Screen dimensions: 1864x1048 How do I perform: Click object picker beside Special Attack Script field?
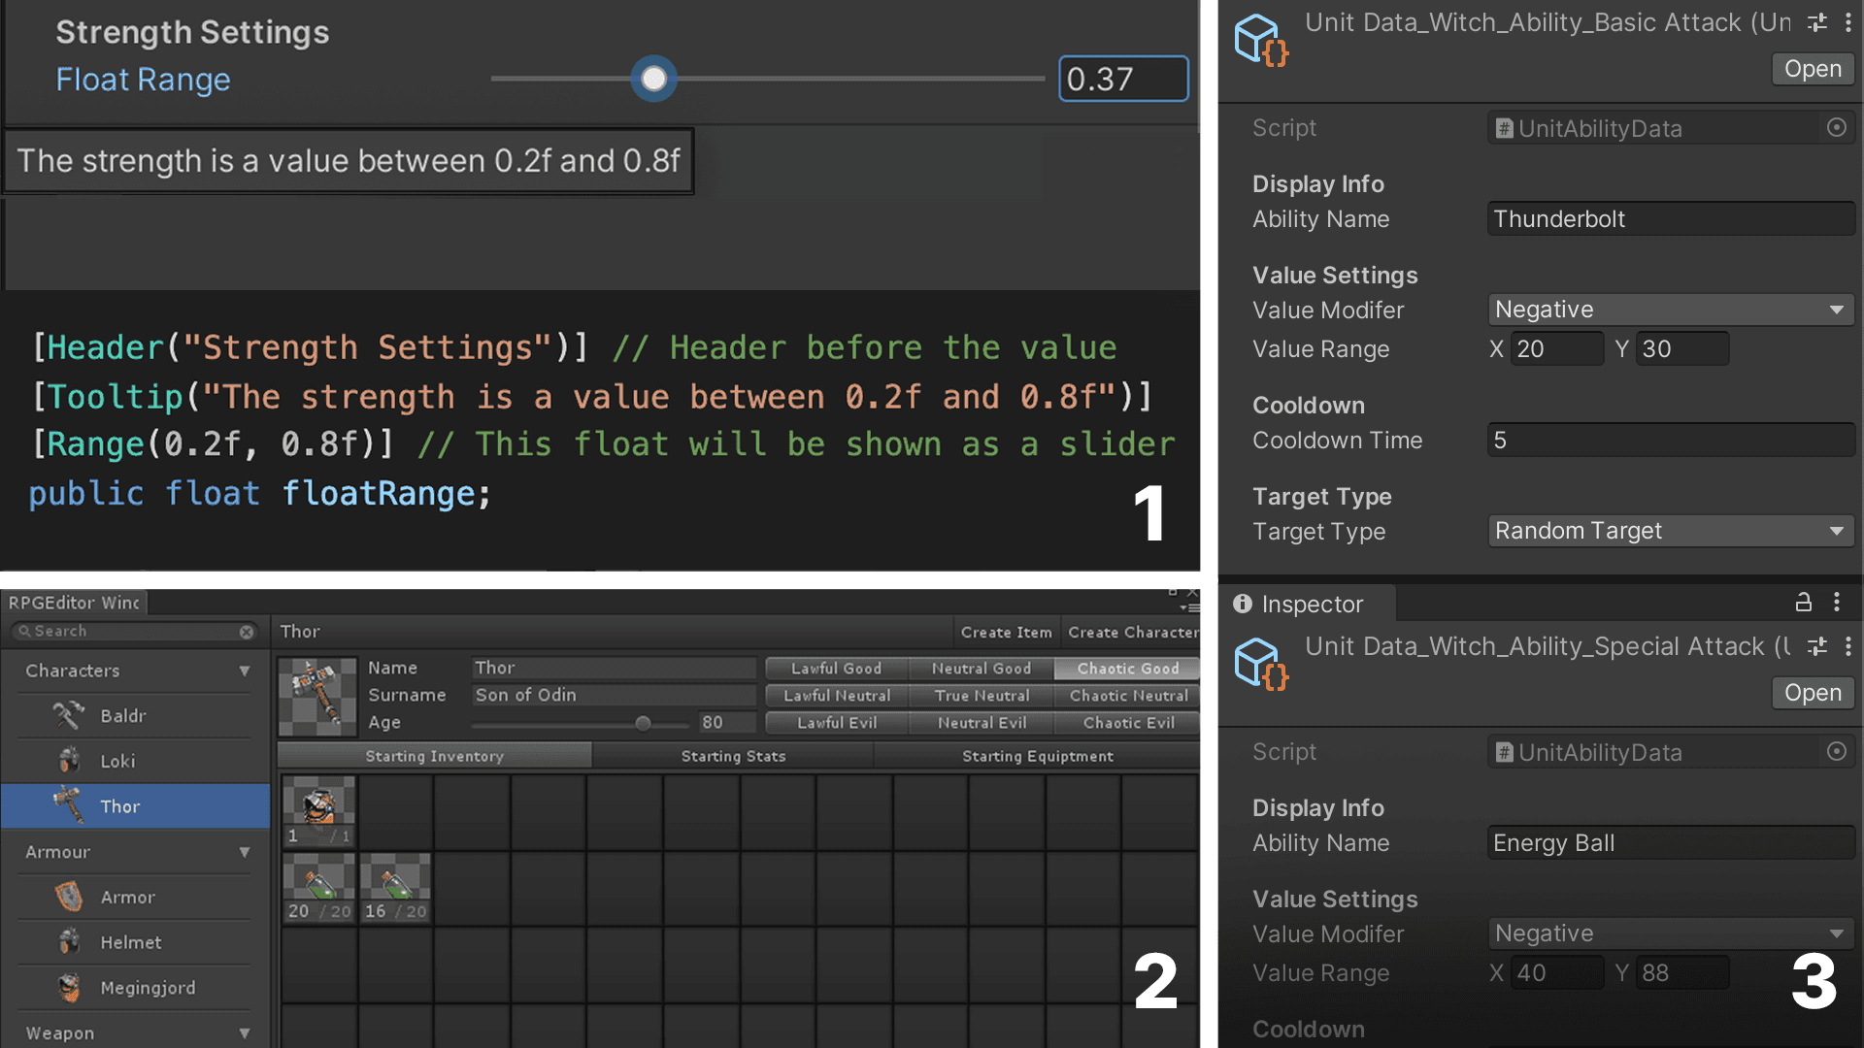click(x=1836, y=751)
